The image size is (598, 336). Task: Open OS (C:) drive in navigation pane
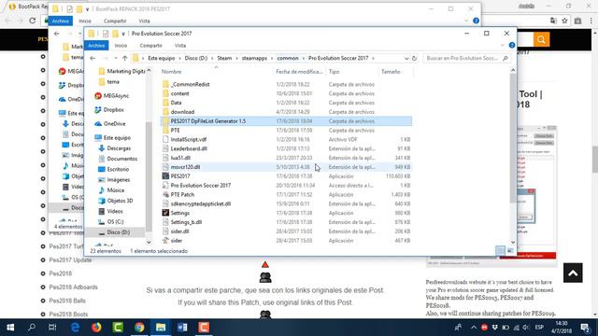[115, 221]
